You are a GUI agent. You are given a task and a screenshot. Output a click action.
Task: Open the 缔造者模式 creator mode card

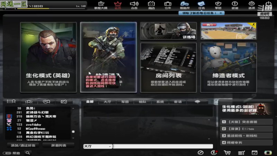point(229,68)
